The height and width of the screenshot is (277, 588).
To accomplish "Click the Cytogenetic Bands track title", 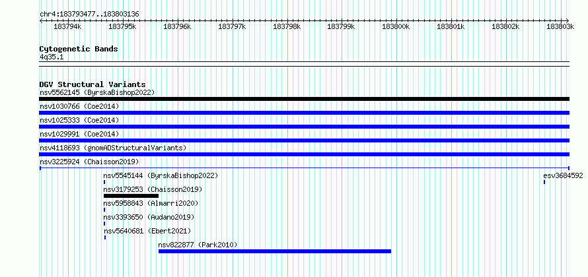I will coord(79,49).
